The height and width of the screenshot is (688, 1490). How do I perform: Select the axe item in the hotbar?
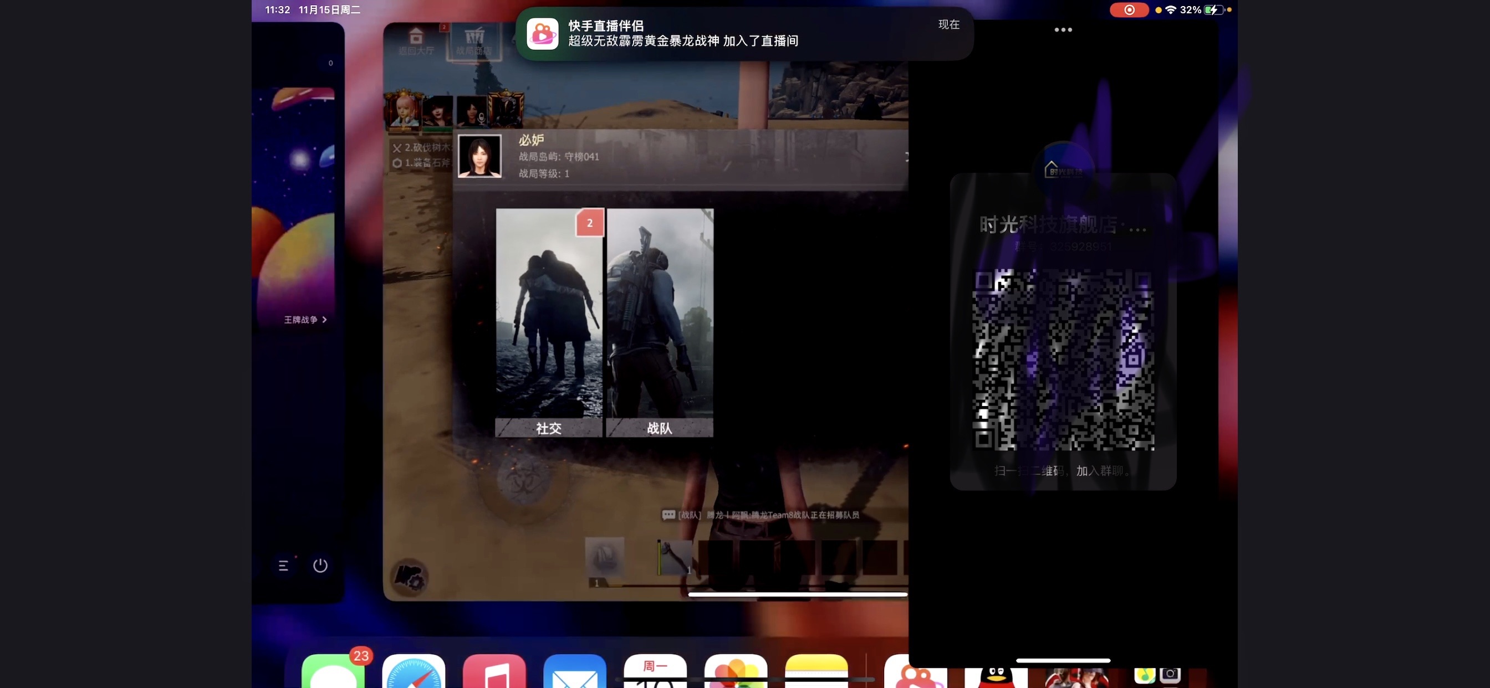coord(675,557)
